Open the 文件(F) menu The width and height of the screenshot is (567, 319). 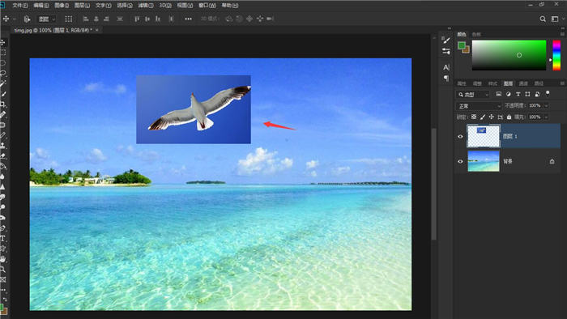coord(20,6)
